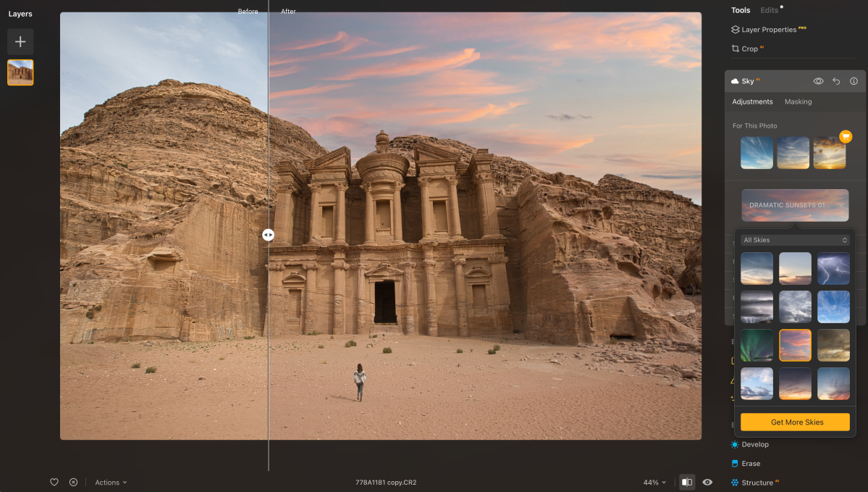Click the Sky panel info icon
This screenshot has width=868, height=492.
854,81
